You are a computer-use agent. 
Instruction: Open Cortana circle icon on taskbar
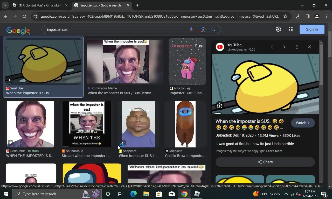coord(108,194)
